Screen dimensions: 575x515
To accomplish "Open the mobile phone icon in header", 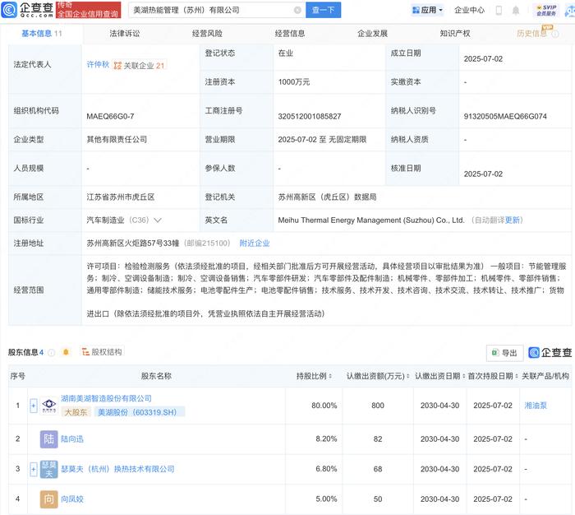I will (499, 11).
